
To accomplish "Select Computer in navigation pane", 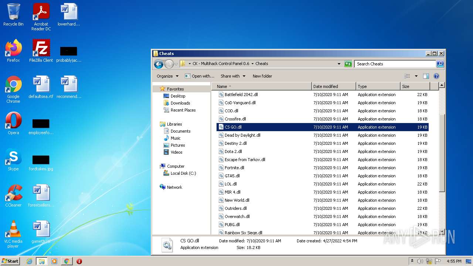I will click(176, 166).
